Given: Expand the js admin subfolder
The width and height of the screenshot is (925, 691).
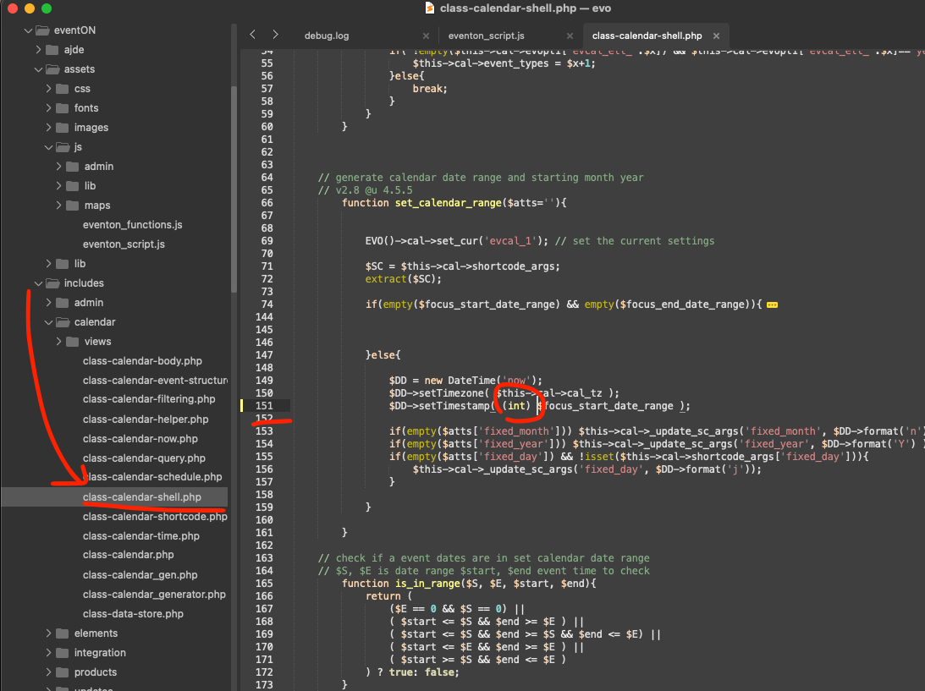Looking at the screenshot, I should tap(58, 167).
